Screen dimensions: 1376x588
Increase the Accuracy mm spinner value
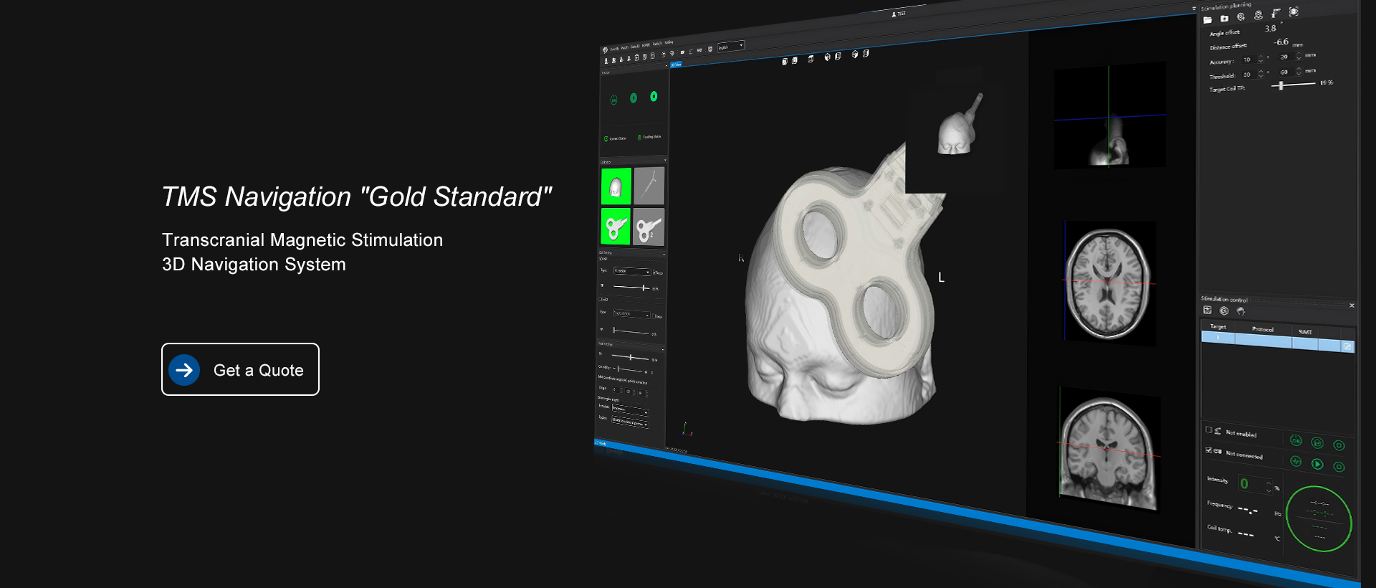1299,54
